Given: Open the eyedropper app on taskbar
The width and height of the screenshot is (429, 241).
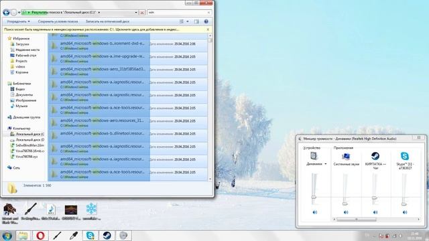Looking at the screenshot, I should (x=73, y=236).
